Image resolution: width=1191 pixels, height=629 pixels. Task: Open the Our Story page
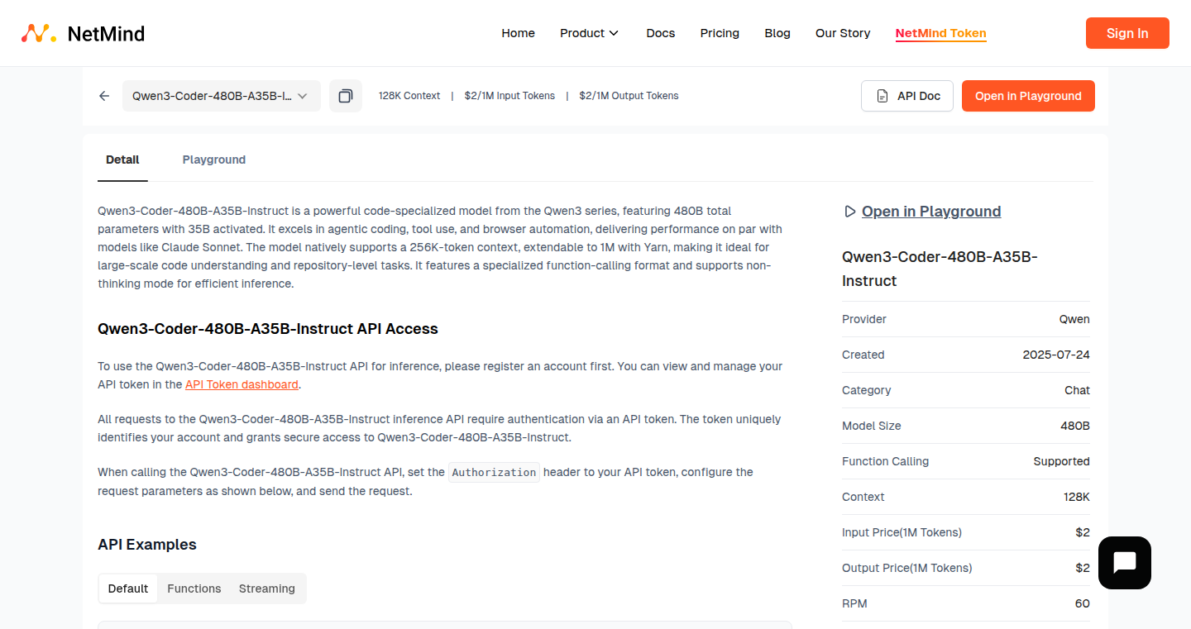(x=843, y=33)
